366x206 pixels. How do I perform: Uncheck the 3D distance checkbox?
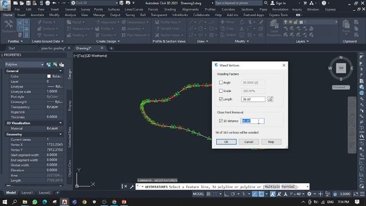point(221,121)
